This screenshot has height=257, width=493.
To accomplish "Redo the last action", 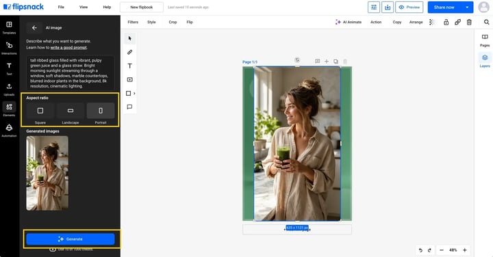I will 429,250.
